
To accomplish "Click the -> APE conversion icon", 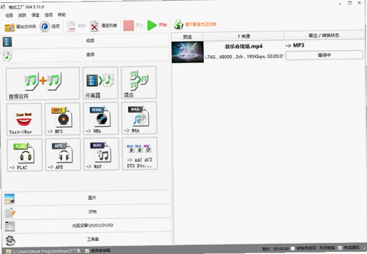I will pos(63,155).
